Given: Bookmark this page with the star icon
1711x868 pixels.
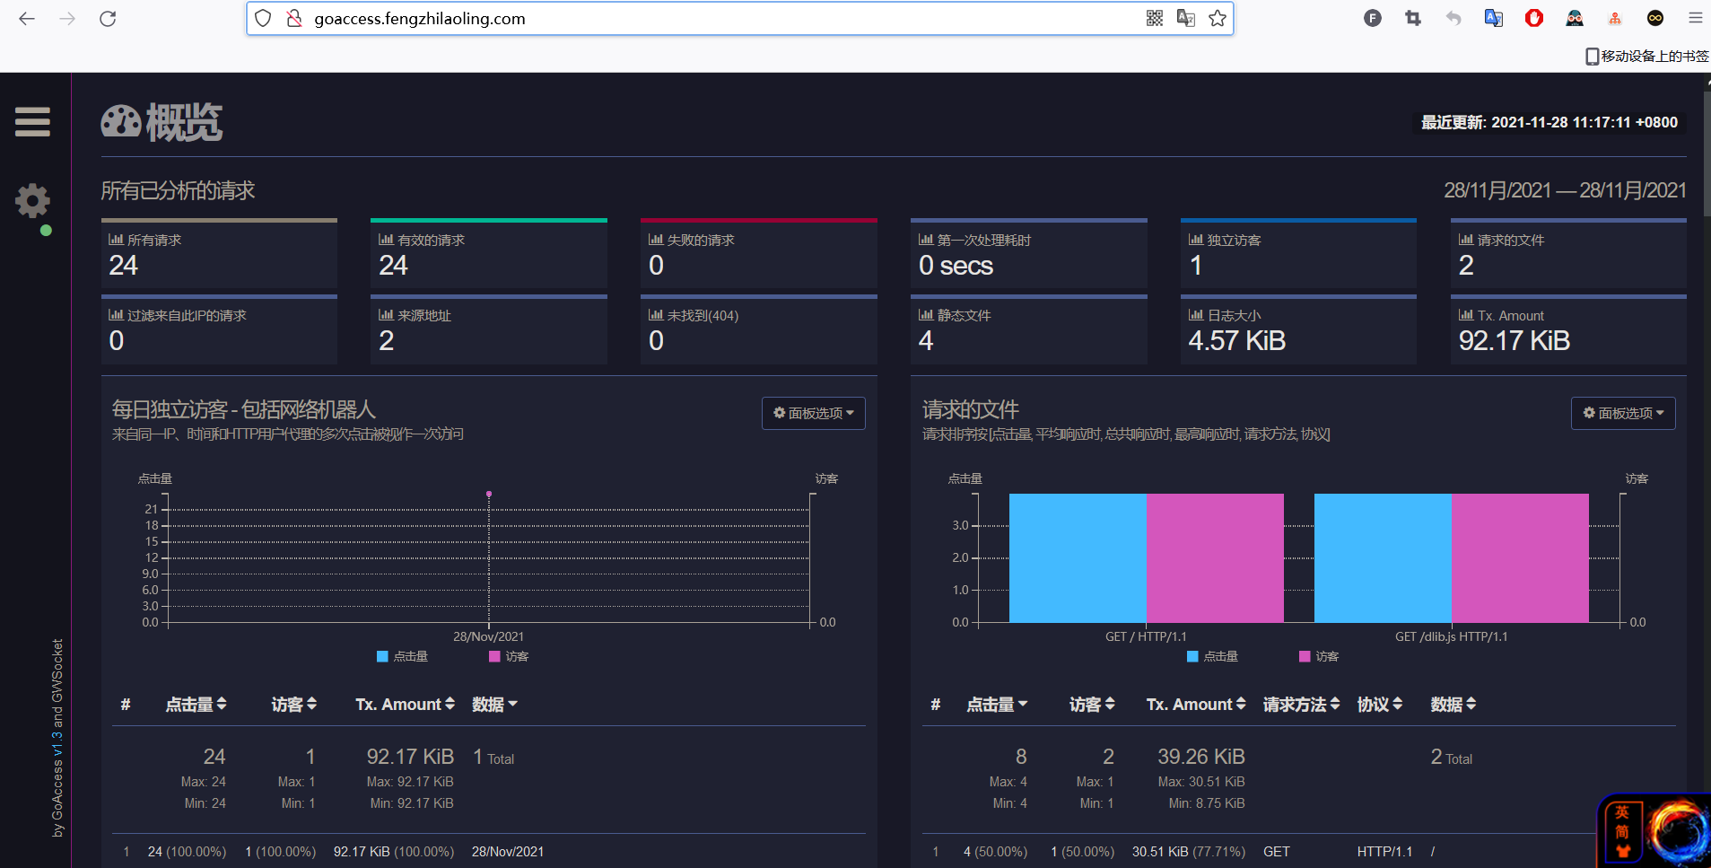Looking at the screenshot, I should 1217,18.
